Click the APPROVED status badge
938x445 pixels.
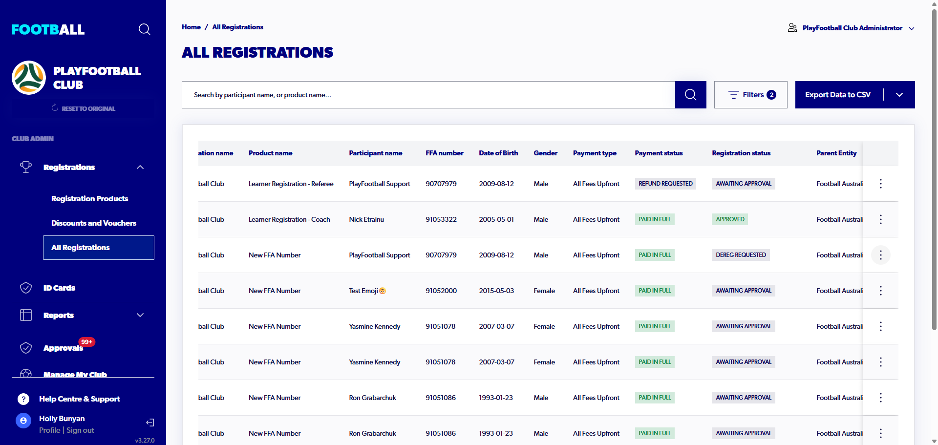click(x=730, y=219)
